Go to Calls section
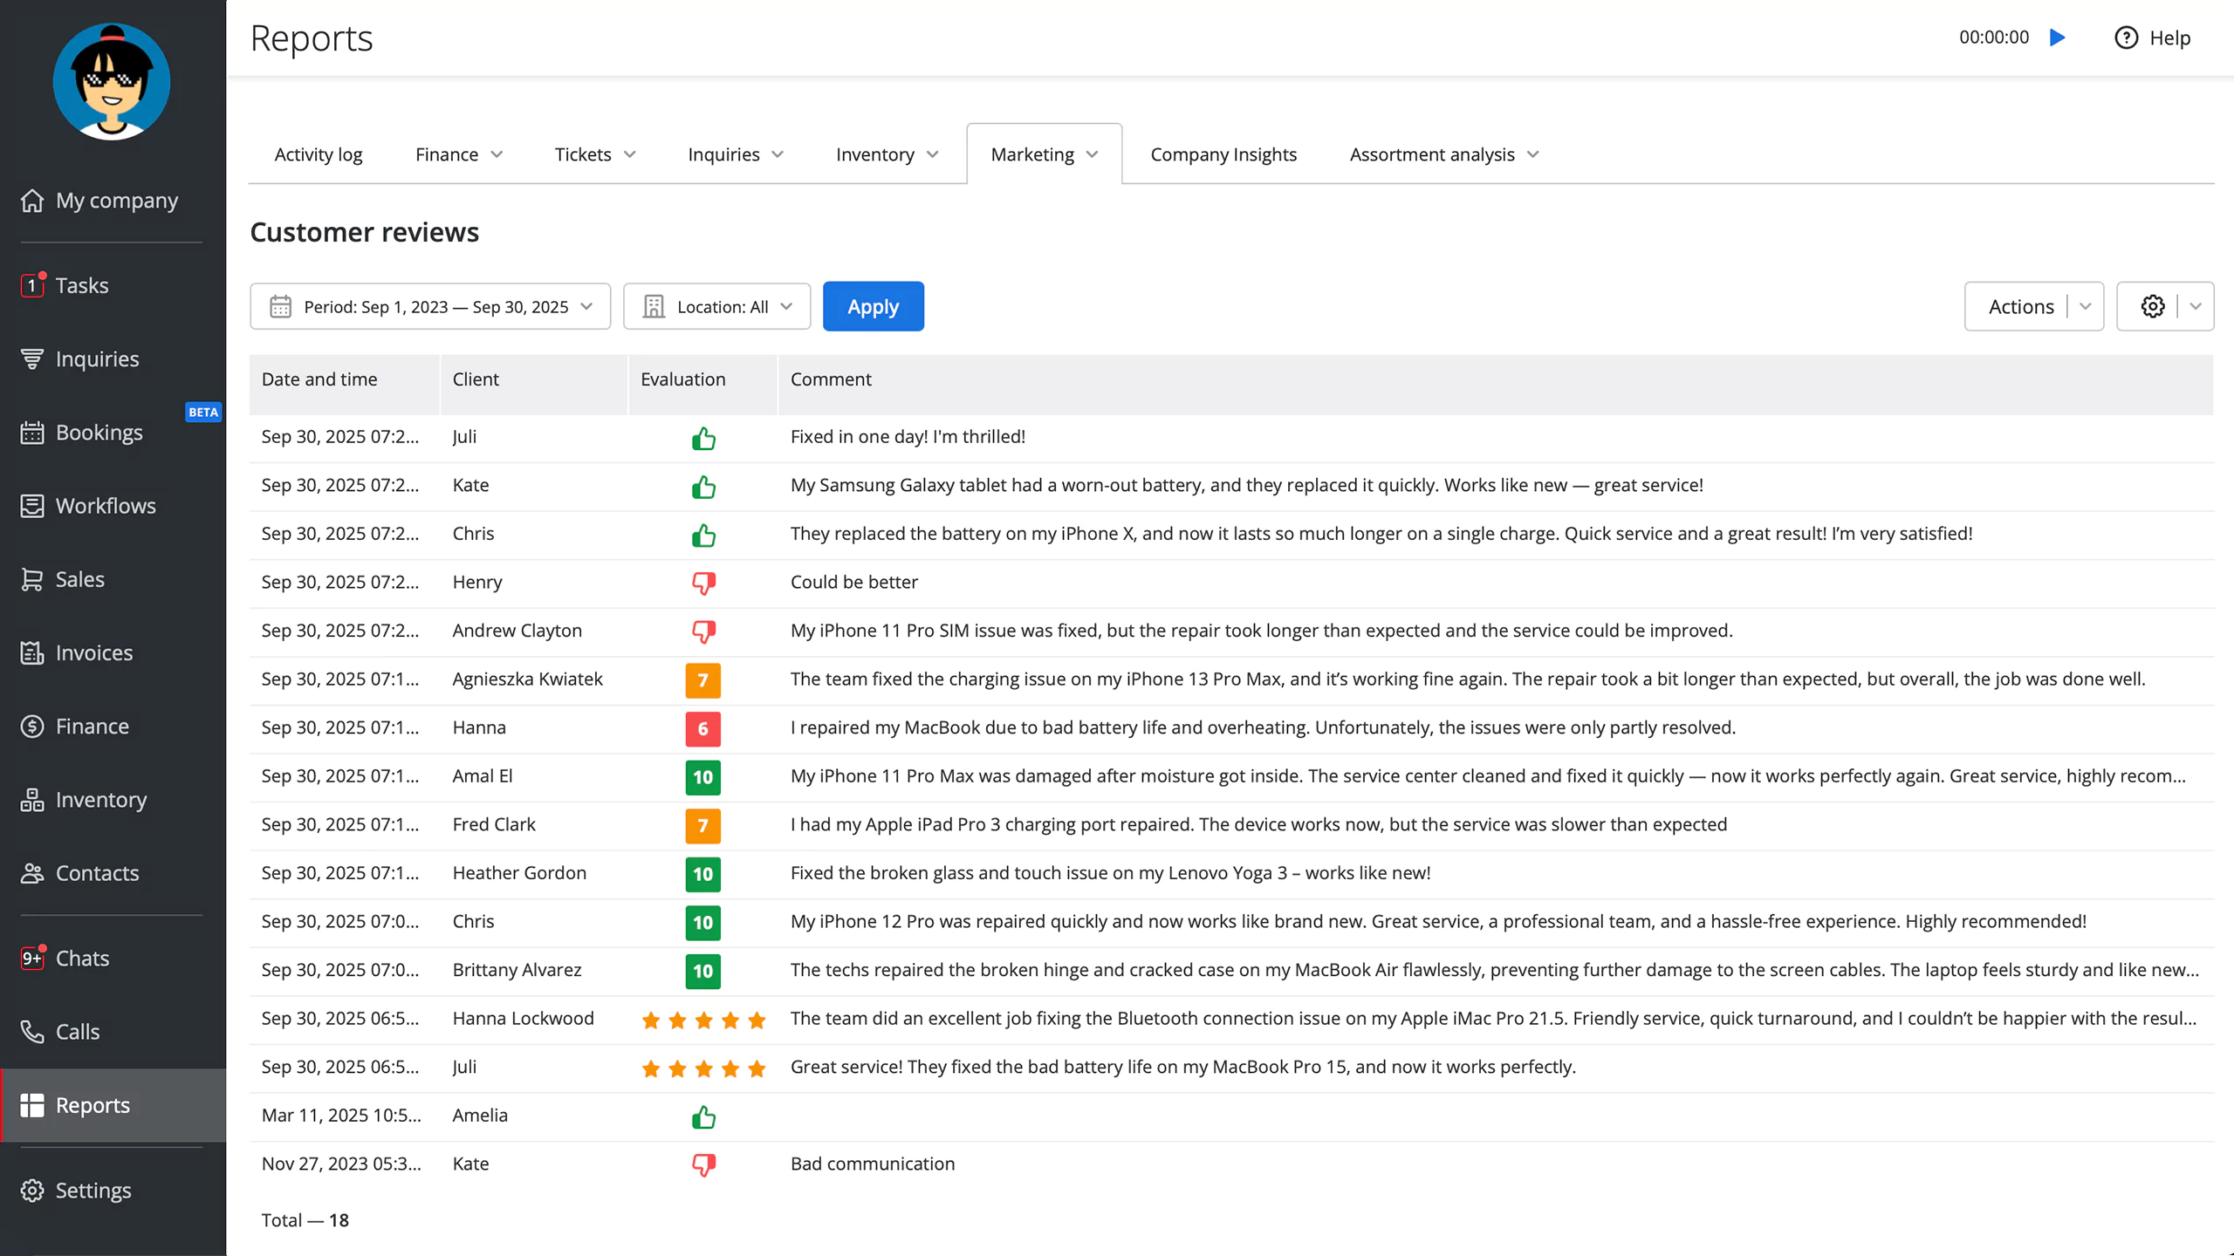This screenshot has width=2234, height=1256. (77, 1031)
